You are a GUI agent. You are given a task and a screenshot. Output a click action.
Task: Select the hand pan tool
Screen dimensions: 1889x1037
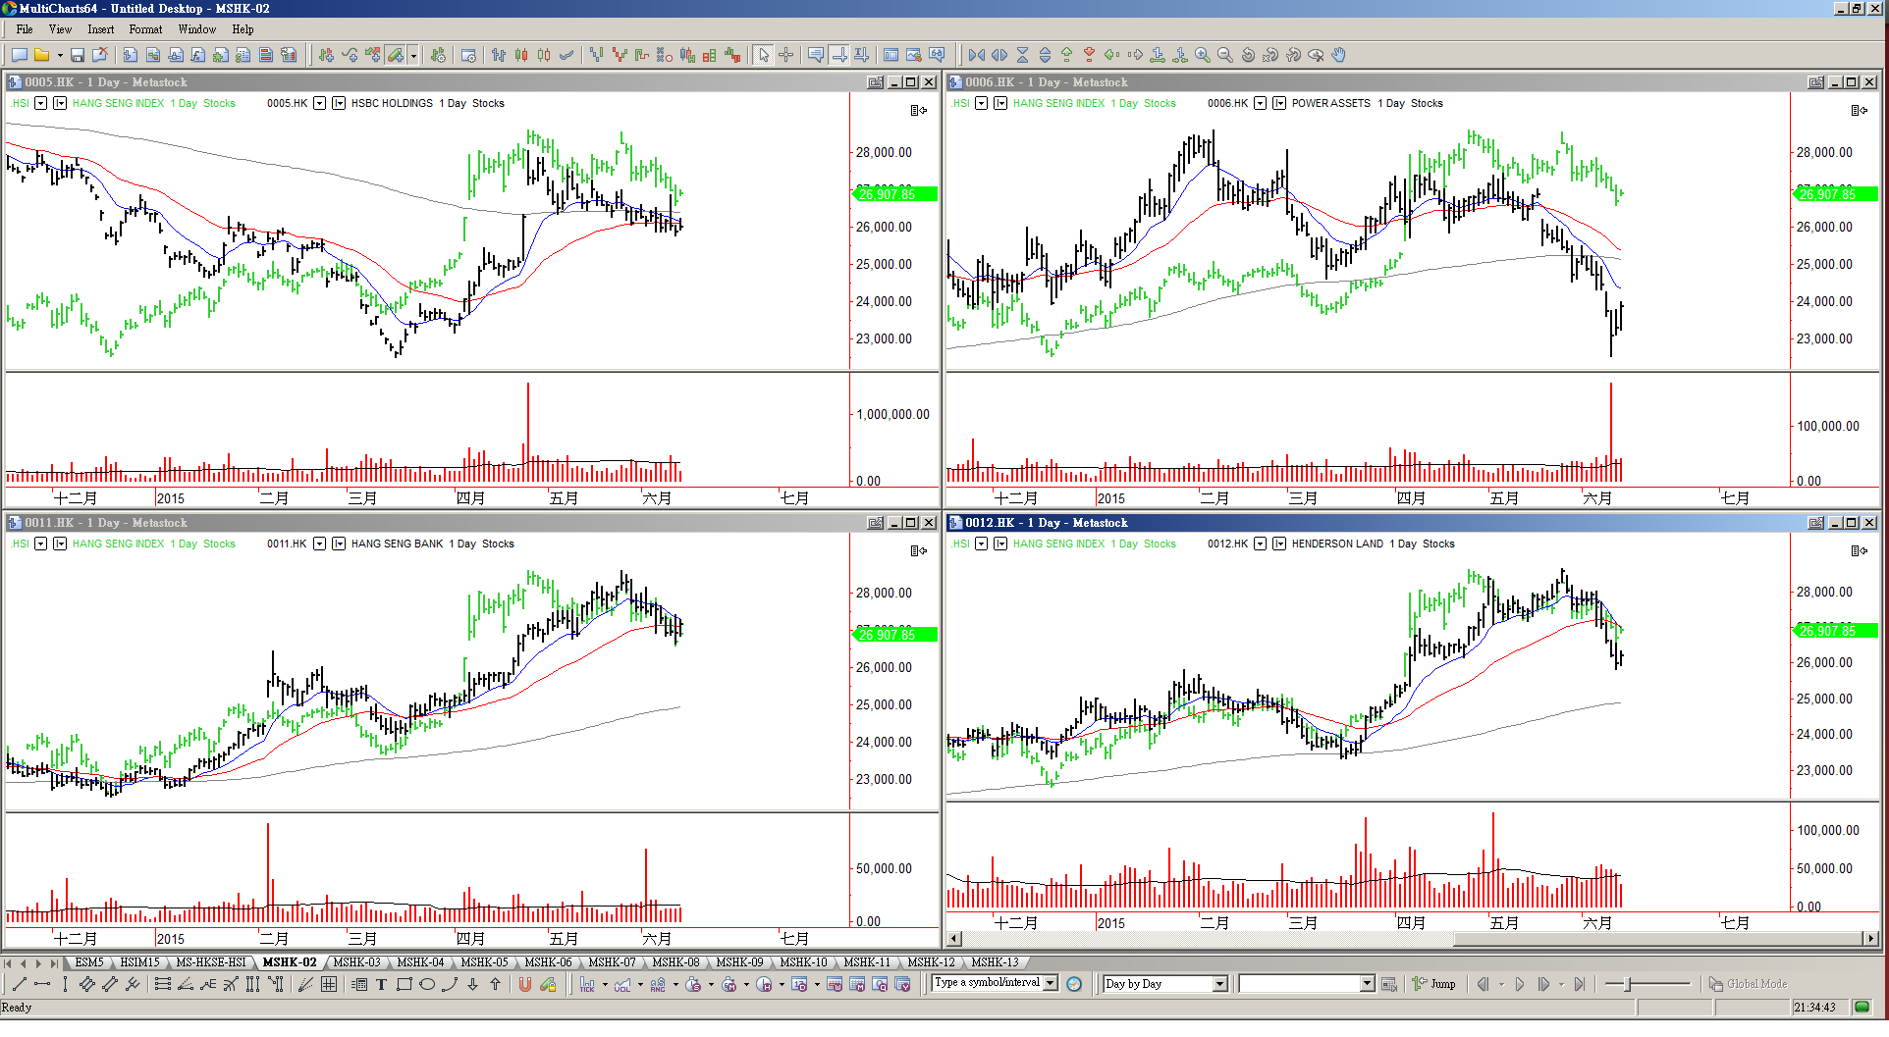click(1338, 56)
